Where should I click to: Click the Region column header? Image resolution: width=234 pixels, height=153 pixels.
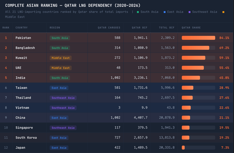55,28
